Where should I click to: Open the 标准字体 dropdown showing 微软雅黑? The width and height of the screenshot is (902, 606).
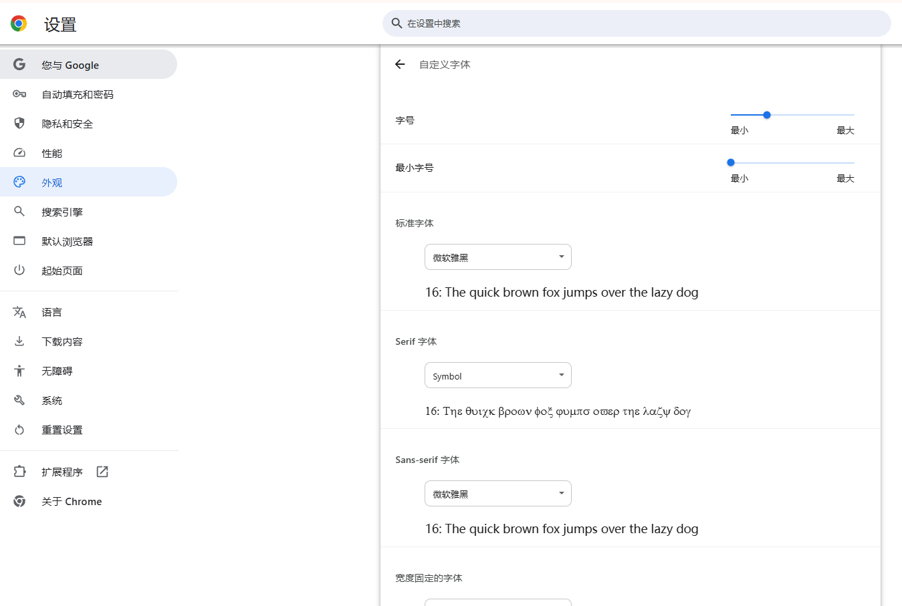[498, 257]
